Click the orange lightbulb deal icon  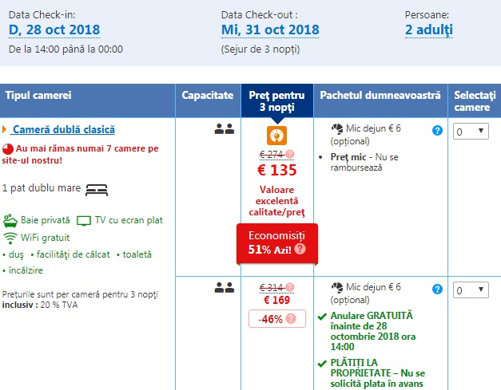(276, 135)
